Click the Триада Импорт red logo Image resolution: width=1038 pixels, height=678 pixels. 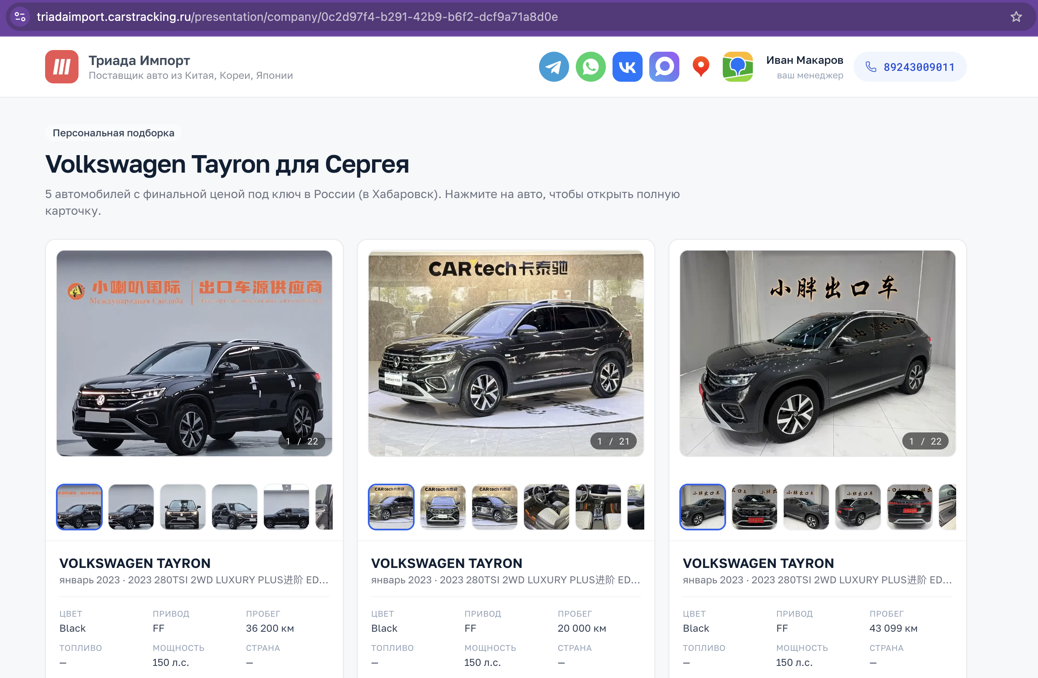[61, 67]
